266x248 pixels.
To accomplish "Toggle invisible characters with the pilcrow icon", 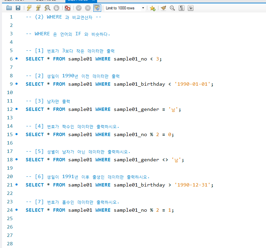I will pos(181,8).
